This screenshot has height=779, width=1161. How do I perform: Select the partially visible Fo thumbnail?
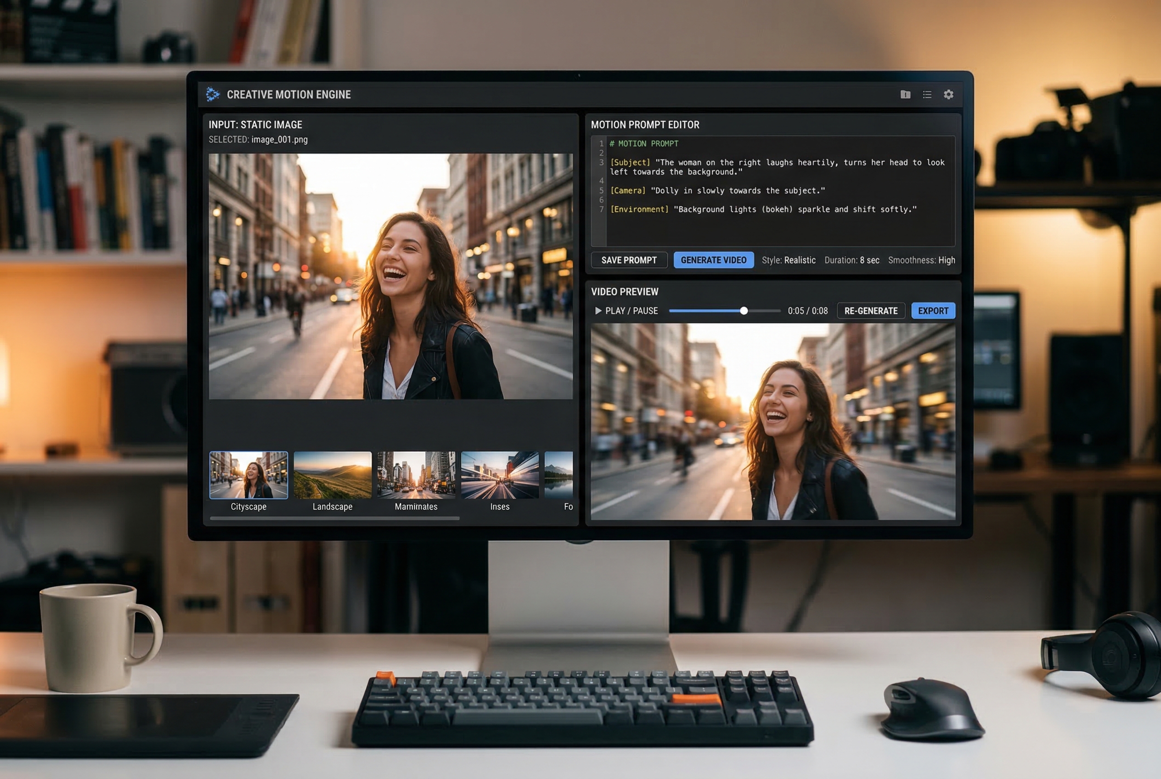pyautogui.click(x=559, y=475)
